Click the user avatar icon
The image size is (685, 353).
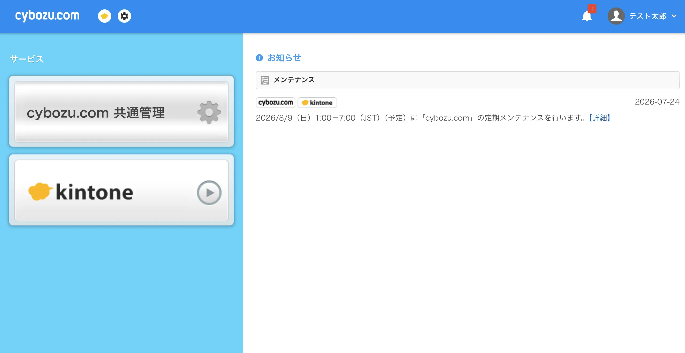616,16
